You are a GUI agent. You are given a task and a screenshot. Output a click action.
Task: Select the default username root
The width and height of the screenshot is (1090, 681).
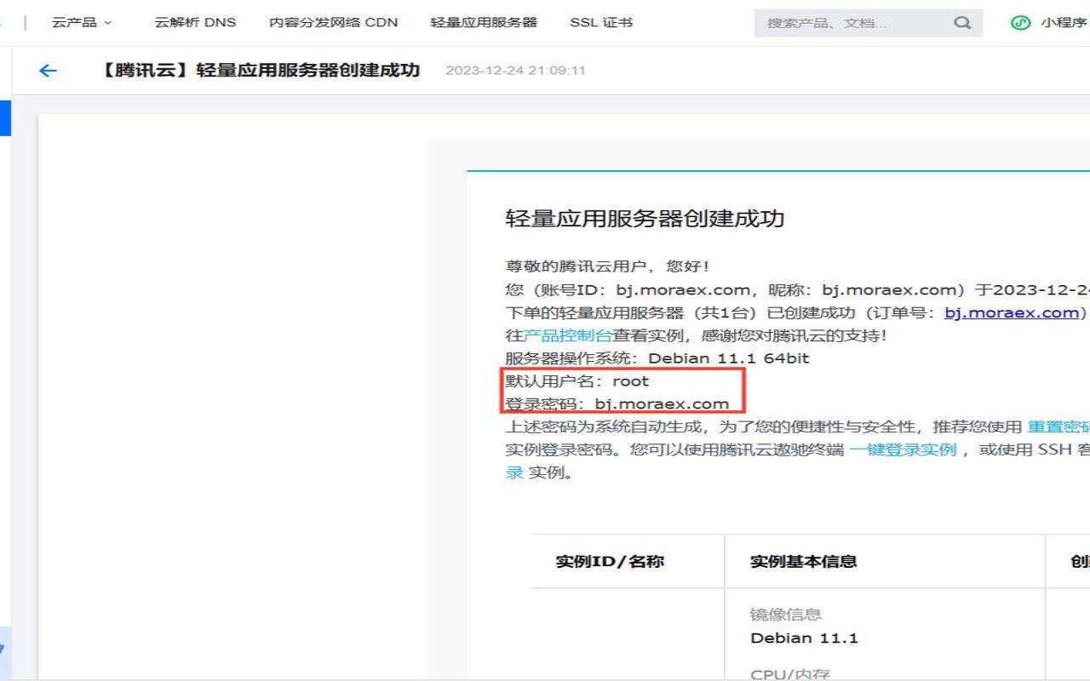pos(631,381)
